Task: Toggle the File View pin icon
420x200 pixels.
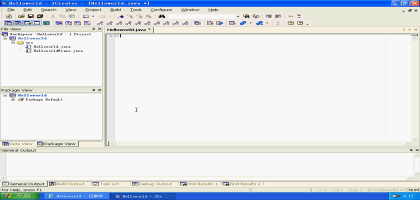Action: click(x=94, y=29)
